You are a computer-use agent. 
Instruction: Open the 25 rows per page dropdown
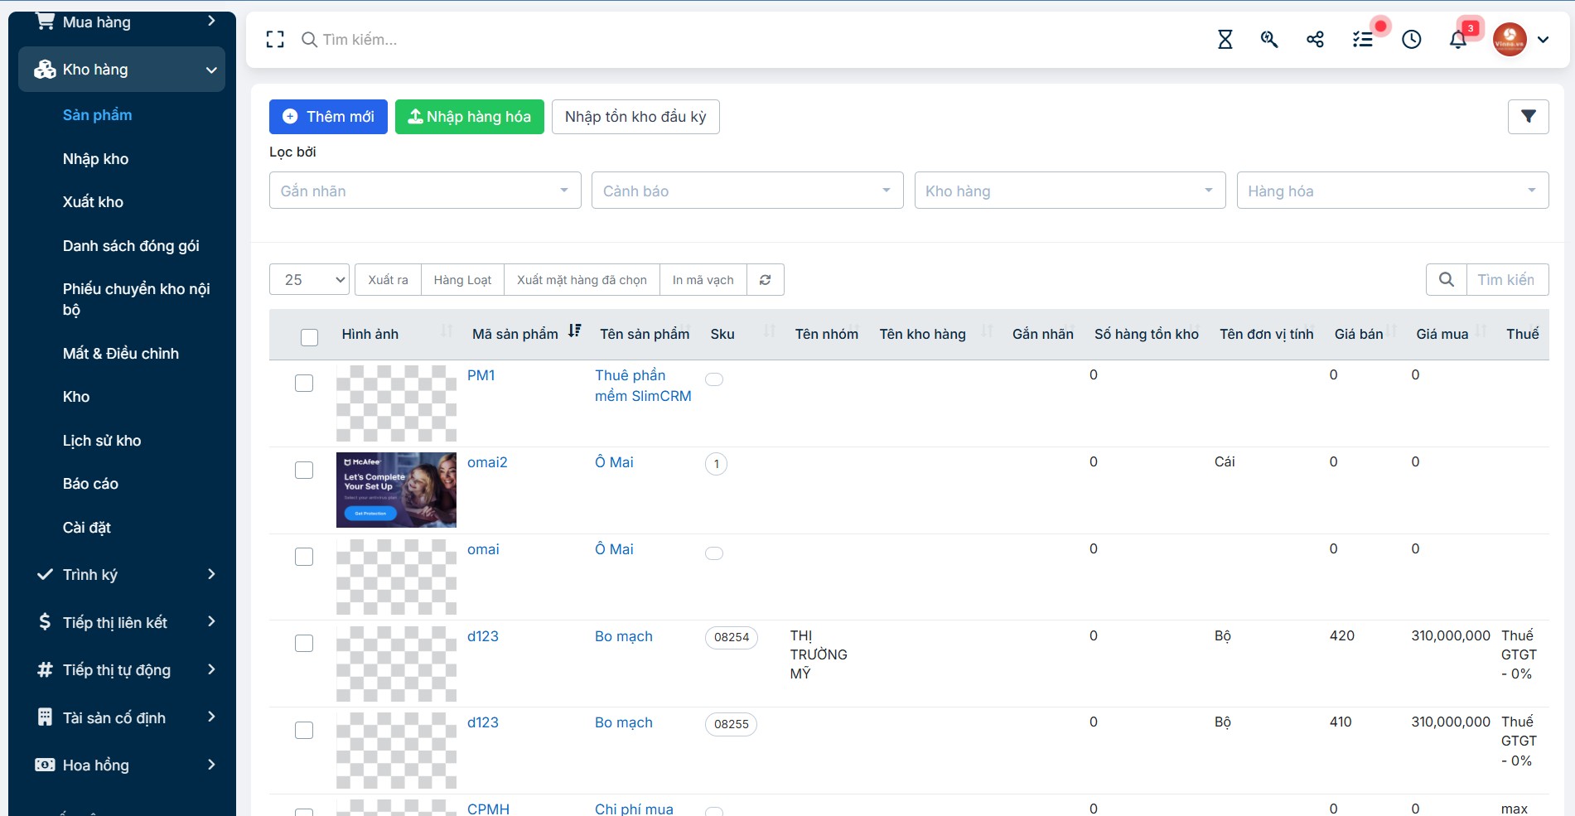309,280
